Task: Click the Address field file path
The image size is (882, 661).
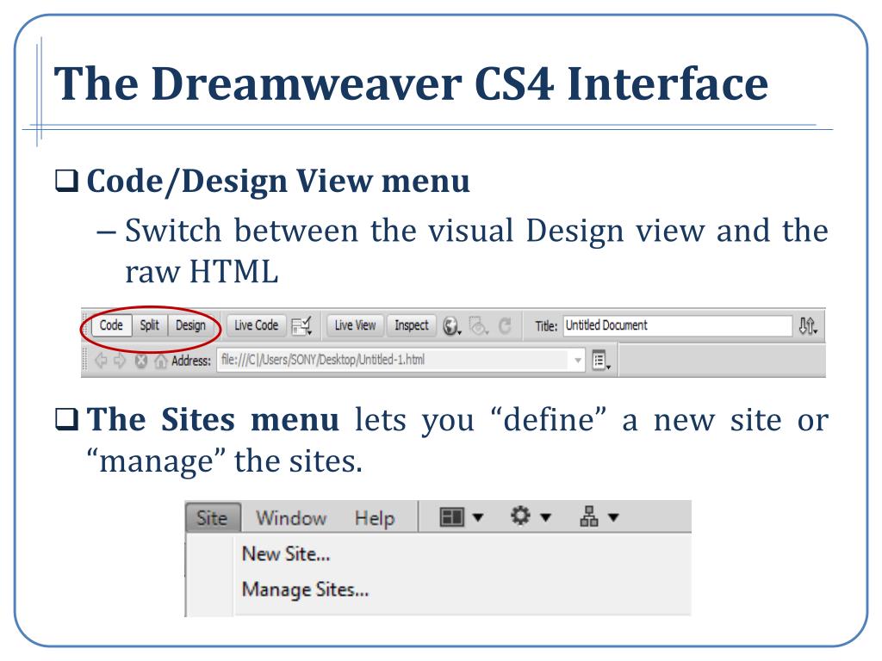Action: click(x=394, y=360)
